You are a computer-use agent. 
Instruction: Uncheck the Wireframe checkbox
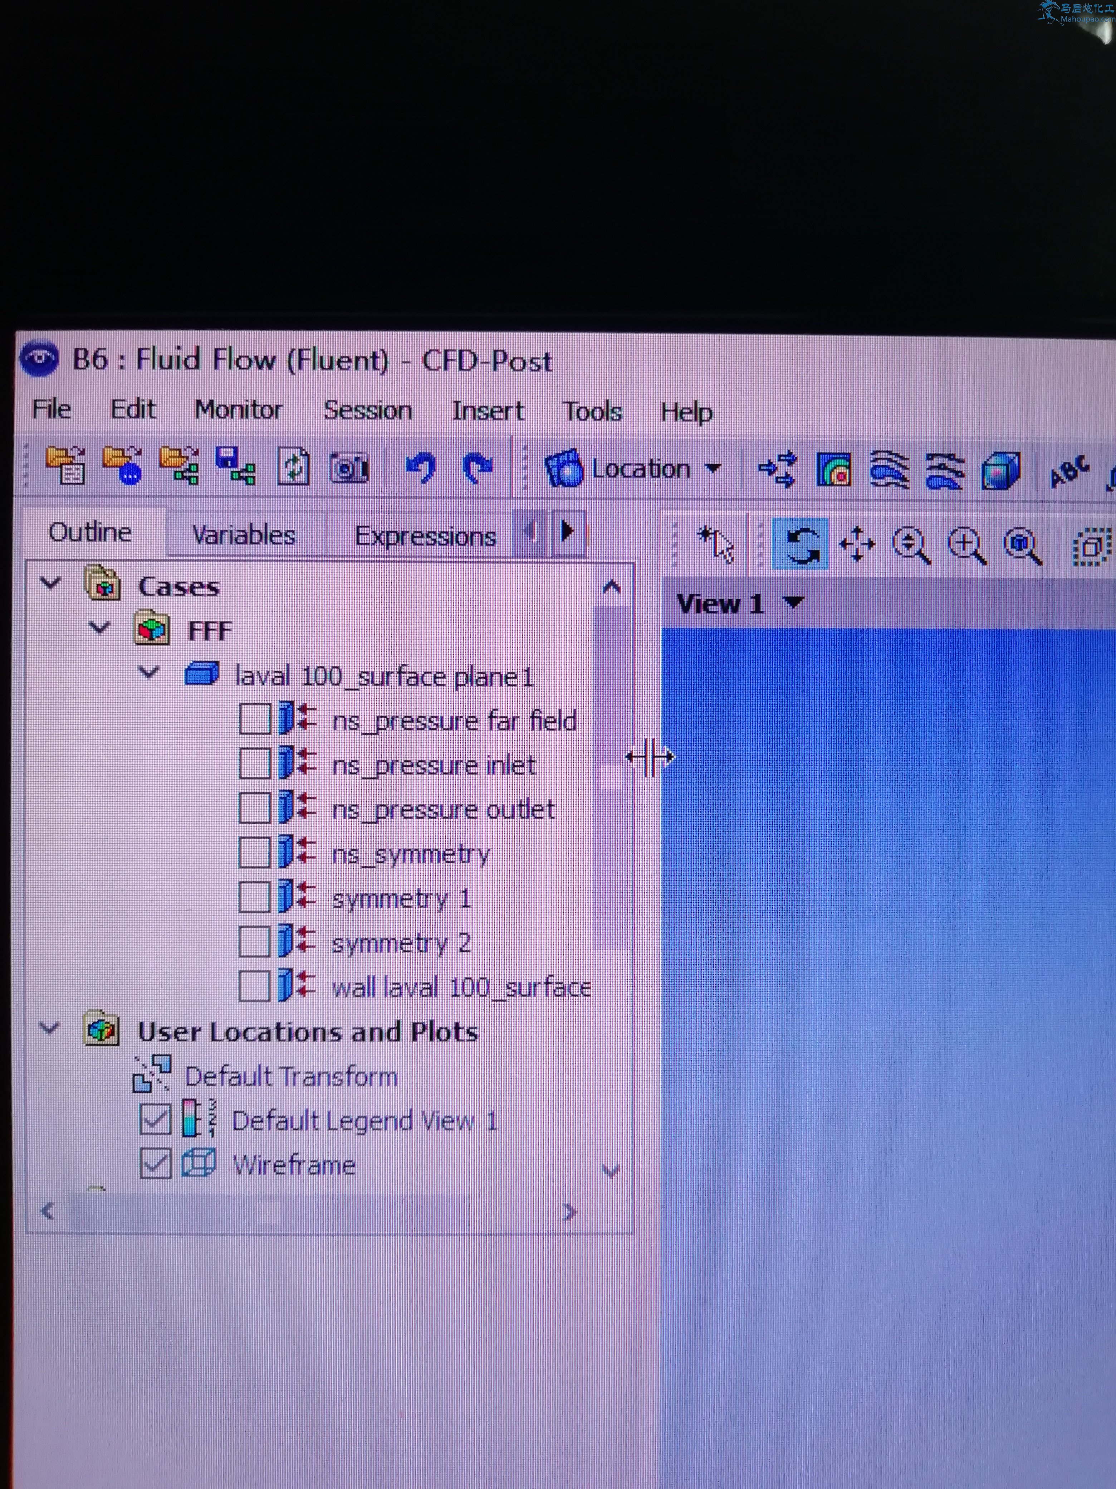pos(155,1164)
